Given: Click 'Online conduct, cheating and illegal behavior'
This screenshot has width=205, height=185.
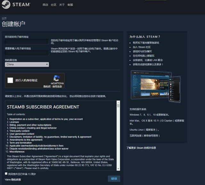Looking at the screenshot, I should [x=33, y=128].
